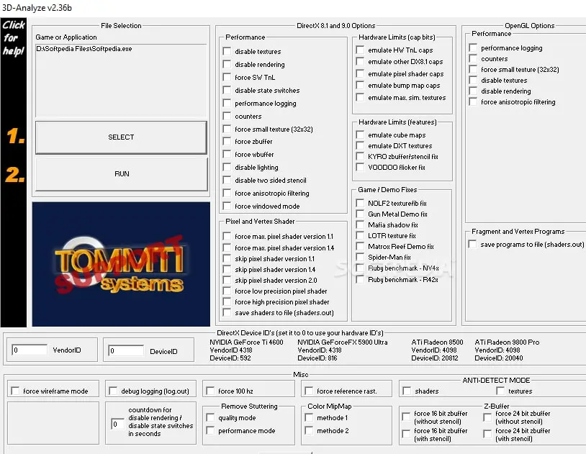This screenshot has width=586, height=454.
Task: Enable Remove Stuttering quality mode
Action: pos(210,418)
